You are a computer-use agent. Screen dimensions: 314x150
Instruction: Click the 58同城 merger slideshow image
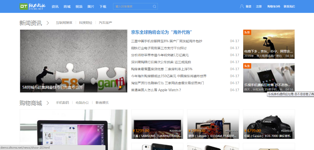[74, 61]
